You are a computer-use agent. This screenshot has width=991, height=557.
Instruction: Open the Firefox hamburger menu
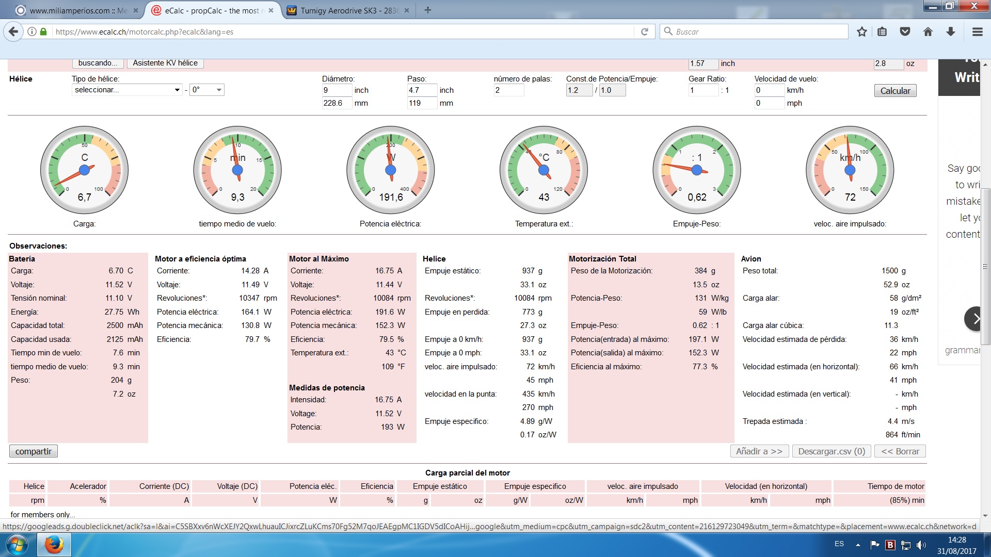click(x=977, y=32)
